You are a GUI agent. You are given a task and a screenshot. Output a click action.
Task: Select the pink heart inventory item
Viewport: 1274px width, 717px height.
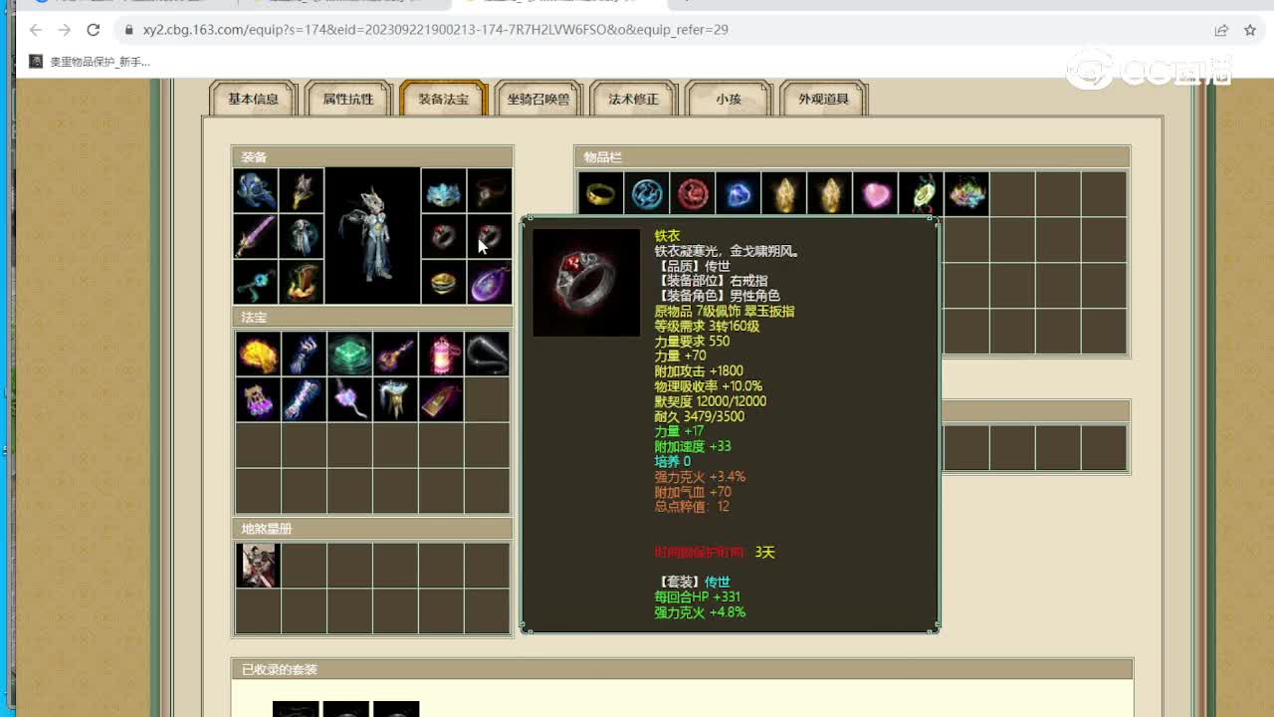pos(875,193)
